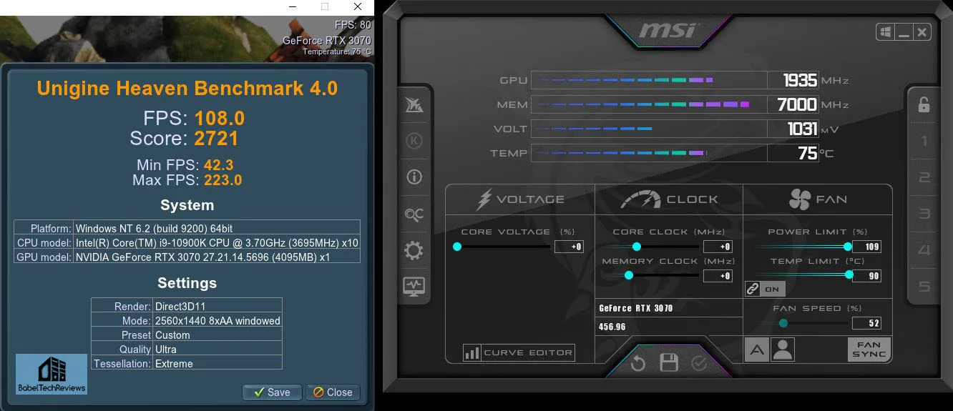This screenshot has height=411, width=953.
Task: Click the Power Limit value field showing 109
Action: (866, 247)
